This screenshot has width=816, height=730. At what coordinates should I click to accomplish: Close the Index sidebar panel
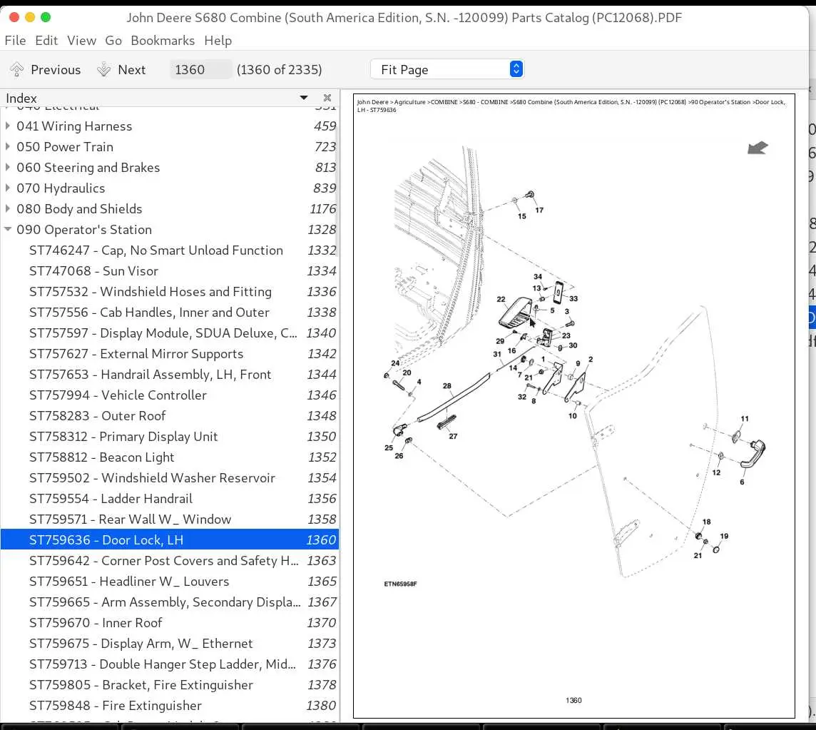tap(327, 98)
